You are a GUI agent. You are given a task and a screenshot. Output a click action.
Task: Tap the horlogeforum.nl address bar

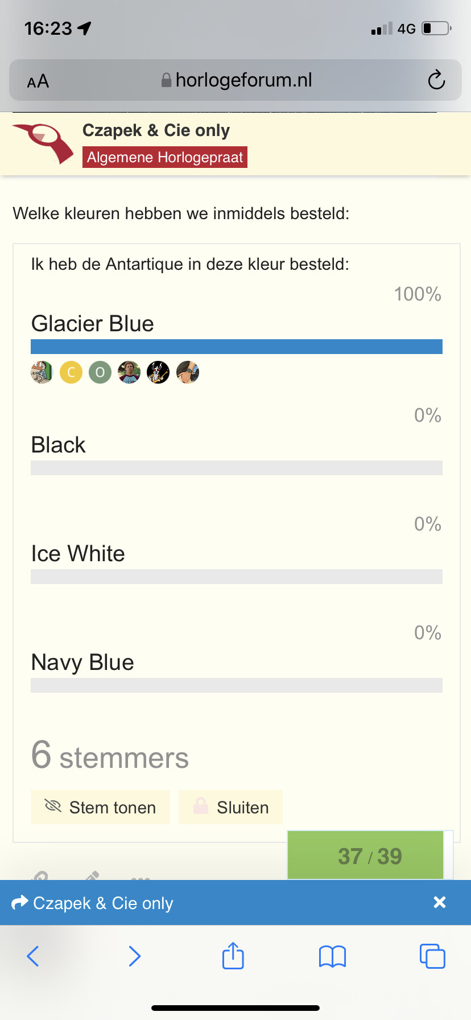235,80
